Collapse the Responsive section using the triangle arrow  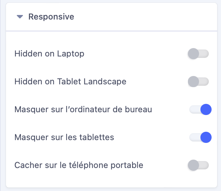[x=20, y=17]
